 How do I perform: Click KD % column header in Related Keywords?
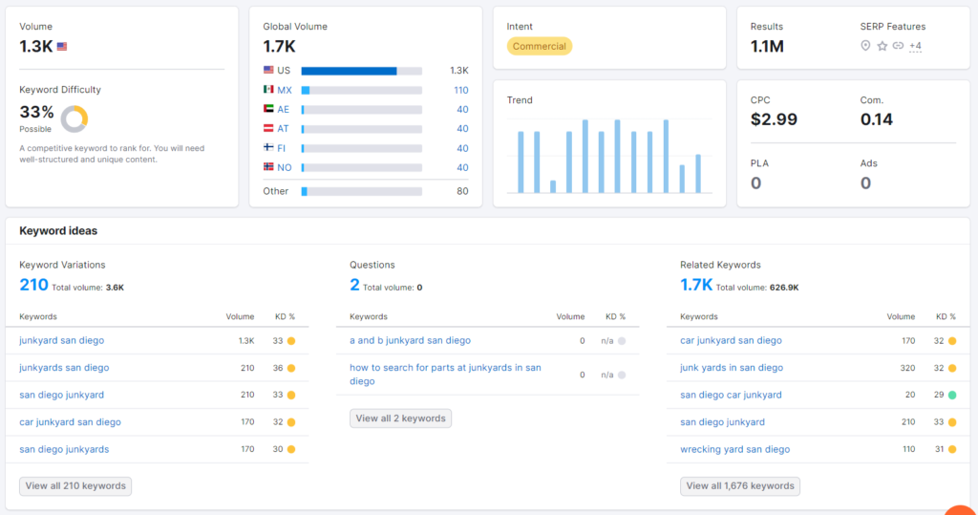(946, 316)
